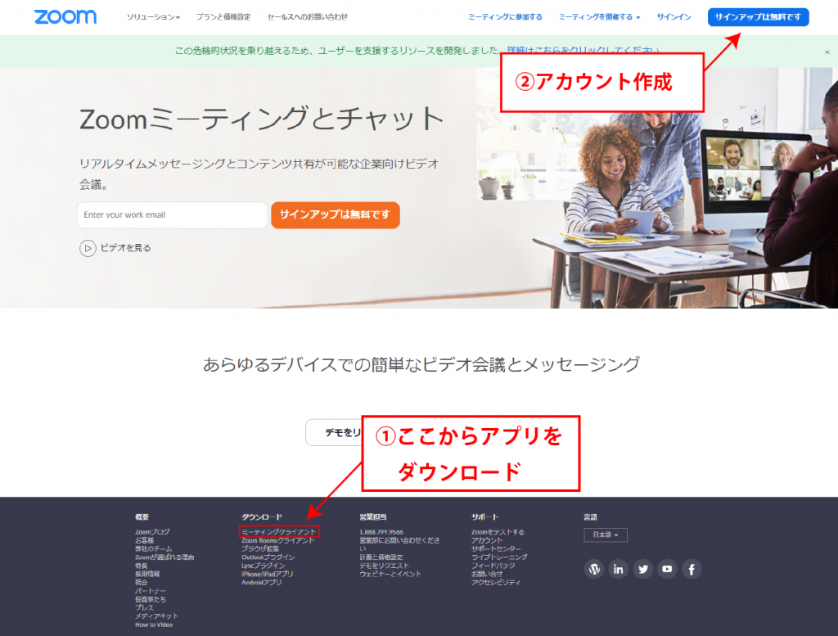
Task: Click the デモをリクエスト button below the heading
Action: (x=334, y=432)
